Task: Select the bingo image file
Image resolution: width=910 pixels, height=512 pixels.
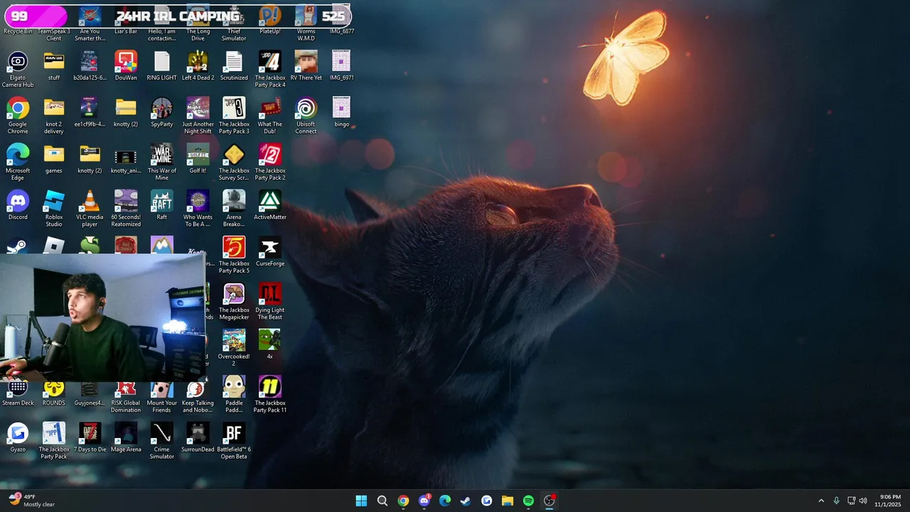Action: point(341,112)
